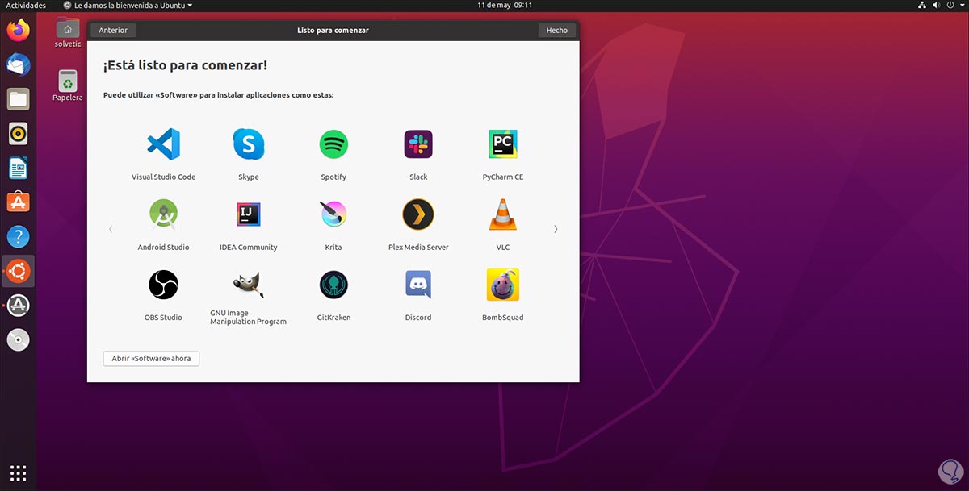This screenshot has height=491, width=969.
Task: Go to previous page of apps
Action: coord(111,229)
